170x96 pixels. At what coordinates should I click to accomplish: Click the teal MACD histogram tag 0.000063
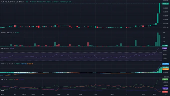point(165,67)
